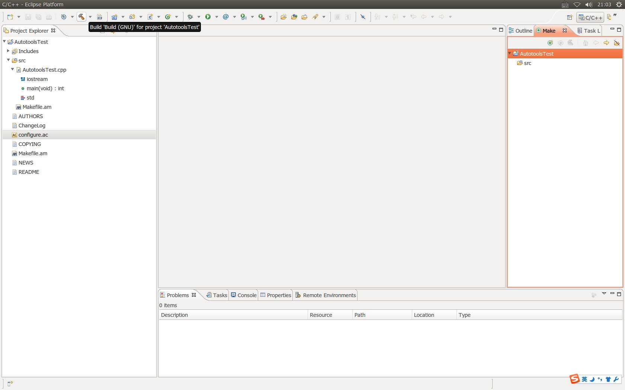Click the system volume icon
This screenshot has width=625, height=390.
(x=589, y=4)
